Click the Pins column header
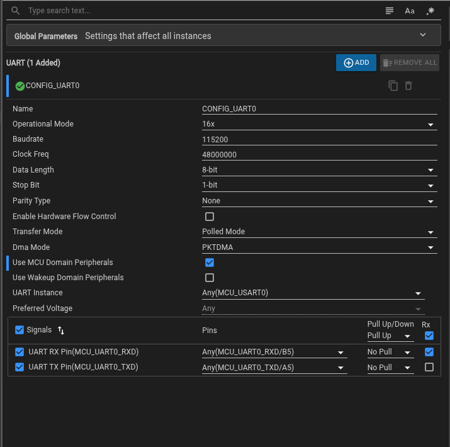 [x=210, y=331]
